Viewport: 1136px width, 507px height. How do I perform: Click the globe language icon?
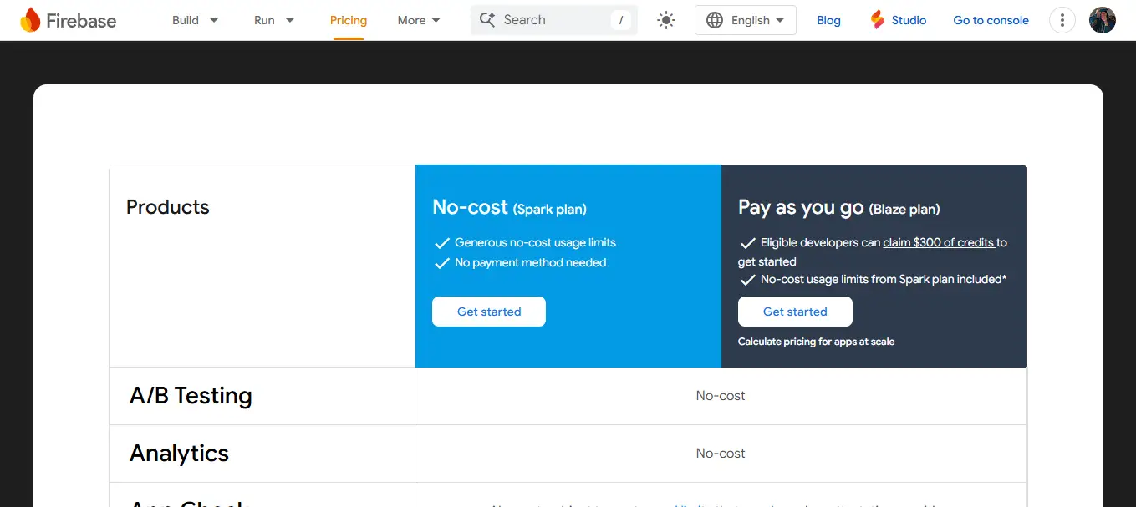coord(715,20)
